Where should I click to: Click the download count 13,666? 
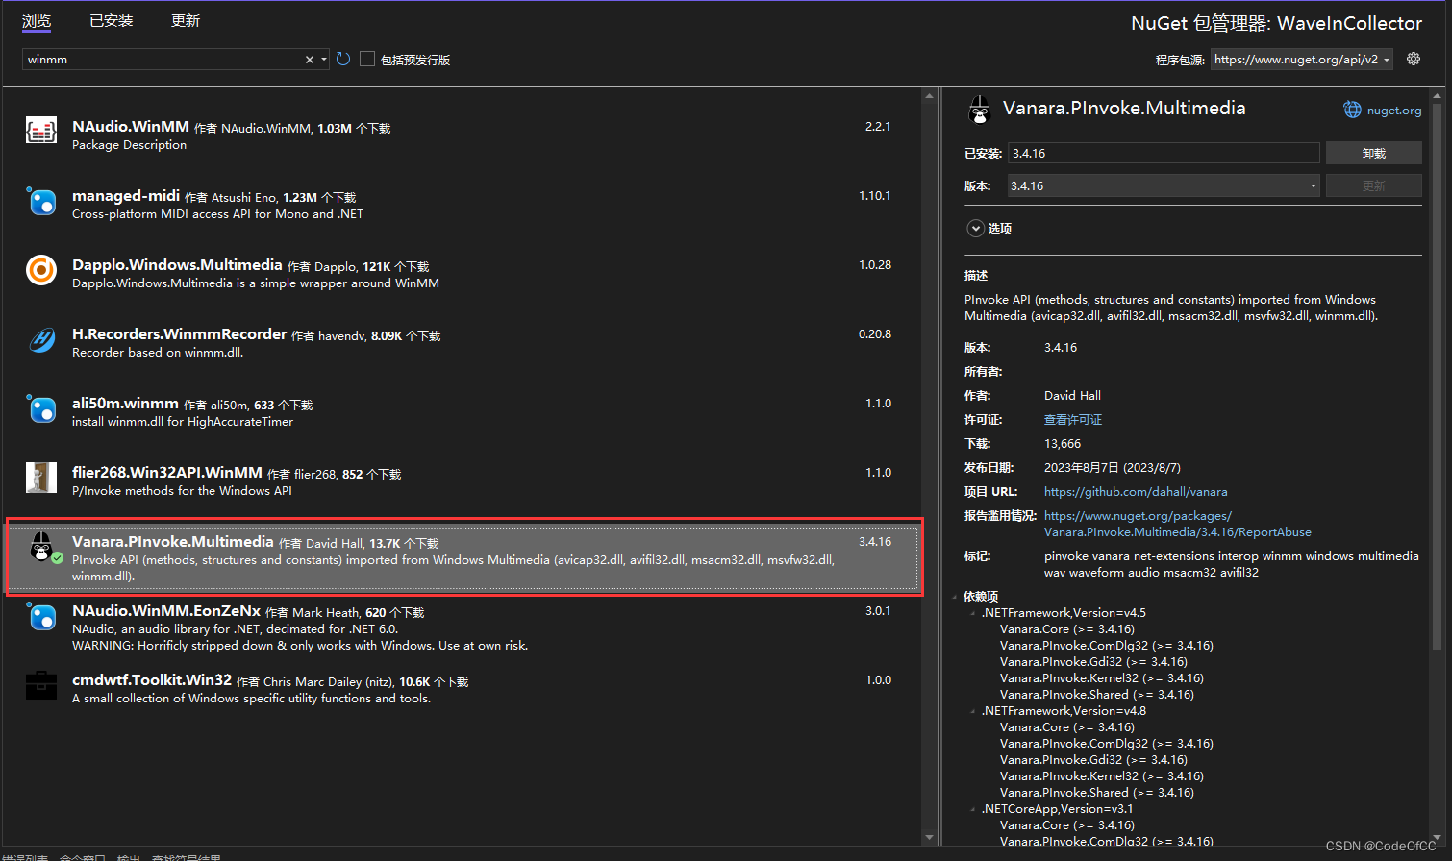coord(1063,444)
